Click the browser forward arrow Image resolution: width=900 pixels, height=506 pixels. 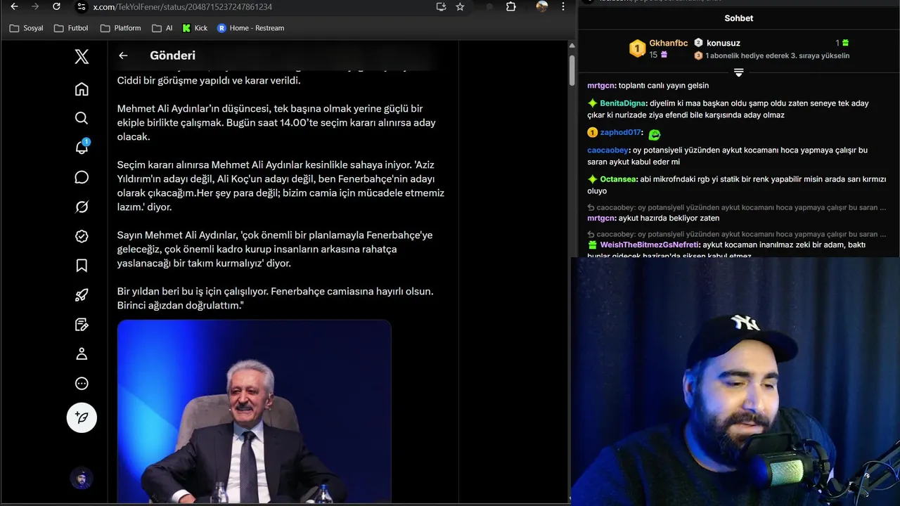point(35,6)
